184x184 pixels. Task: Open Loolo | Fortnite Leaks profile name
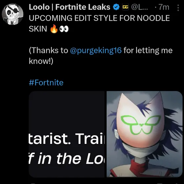click(69, 7)
